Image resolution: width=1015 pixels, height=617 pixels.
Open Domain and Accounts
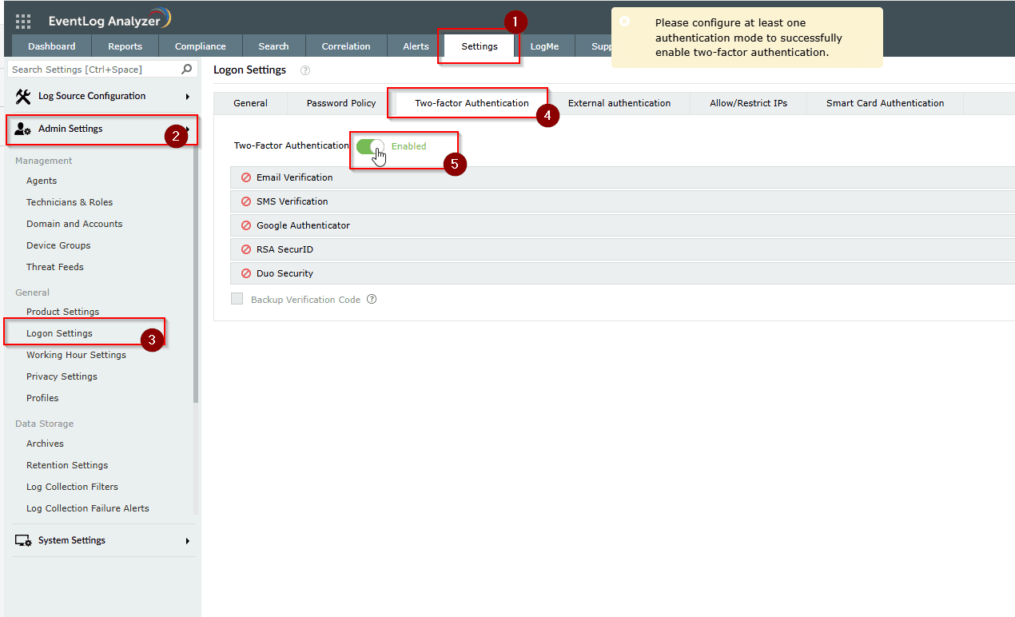74,224
